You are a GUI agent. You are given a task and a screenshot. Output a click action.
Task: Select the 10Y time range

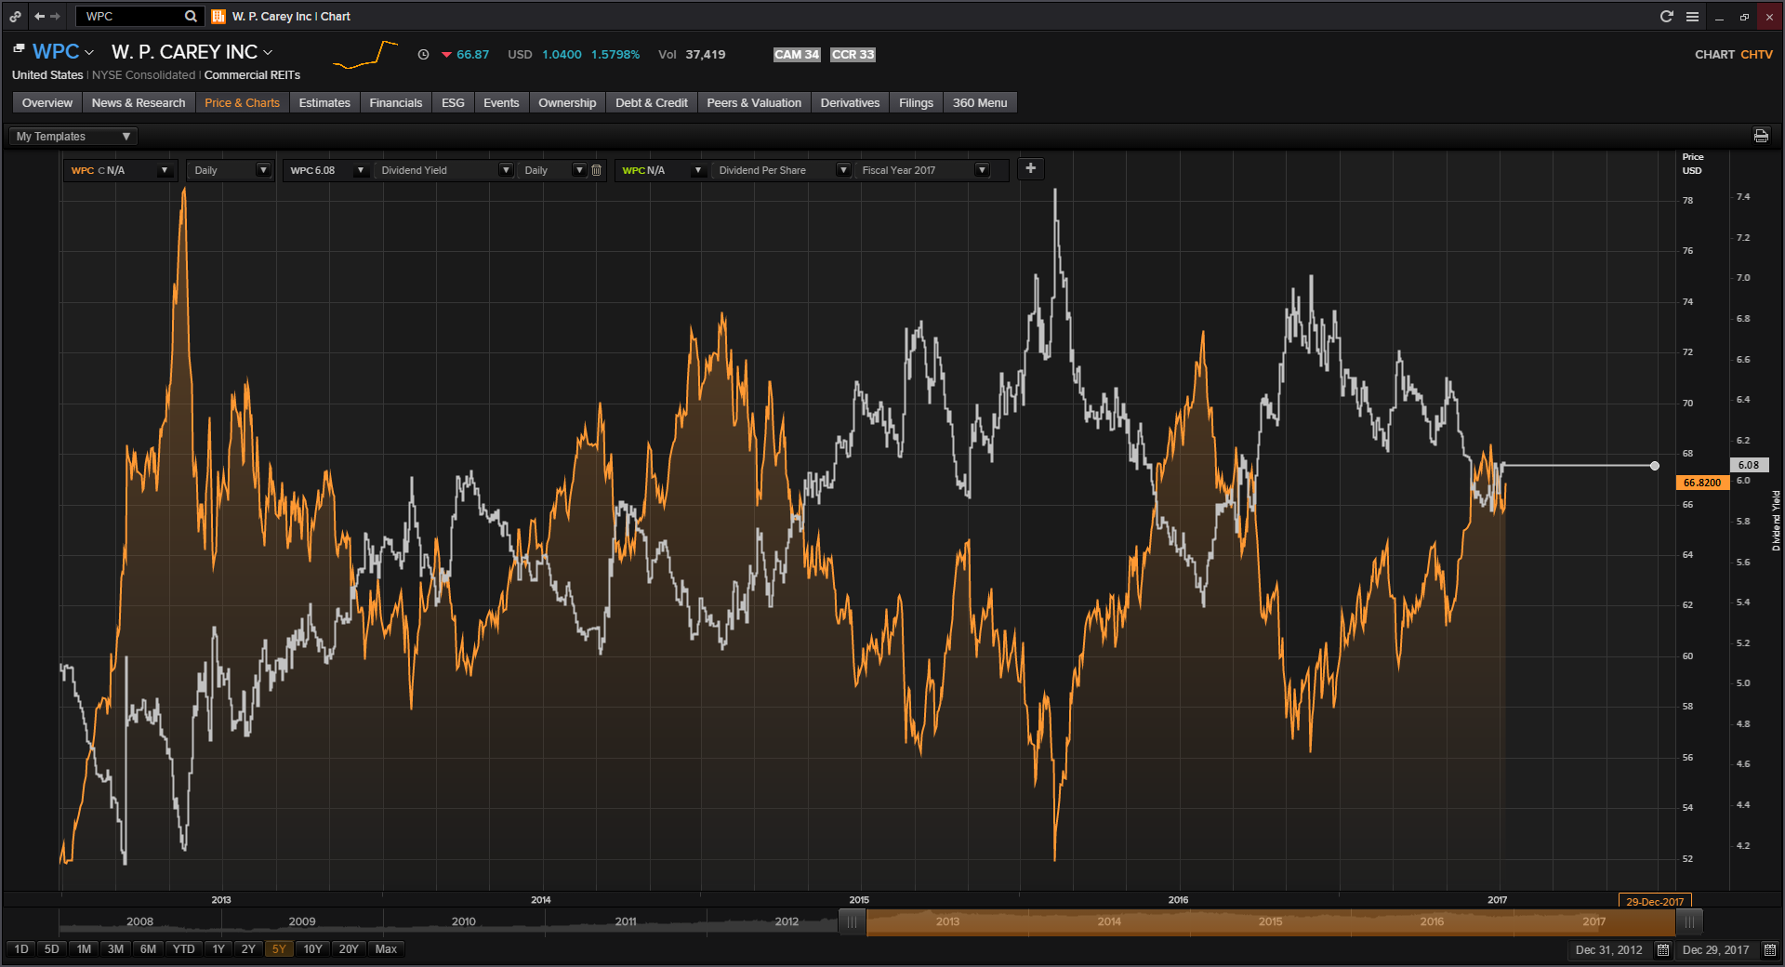point(312,949)
